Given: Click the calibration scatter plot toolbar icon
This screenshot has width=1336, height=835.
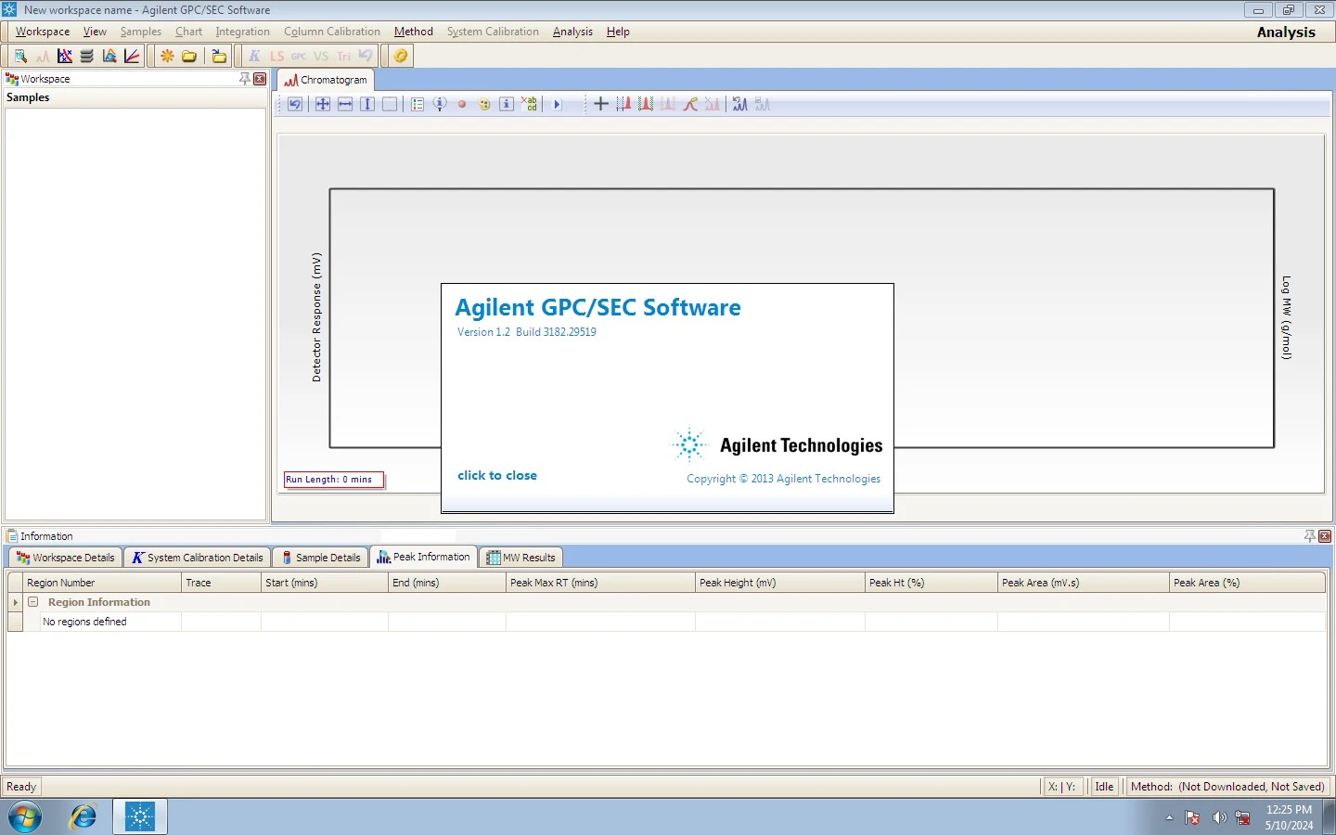Looking at the screenshot, I should pyautogui.click(x=65, y=56).
